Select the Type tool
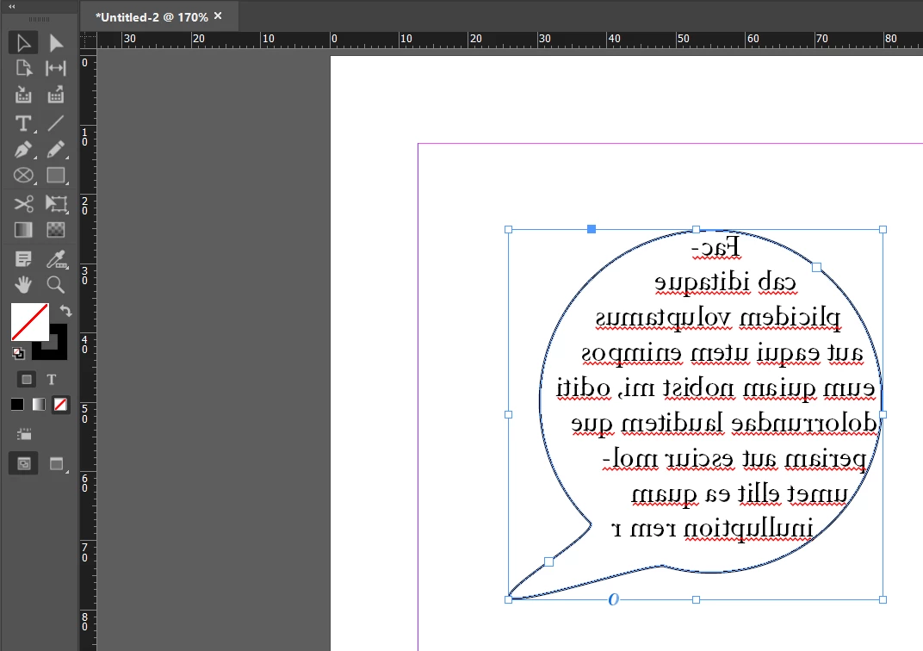Viewport: 923px width, 651px height. [23, 123]
